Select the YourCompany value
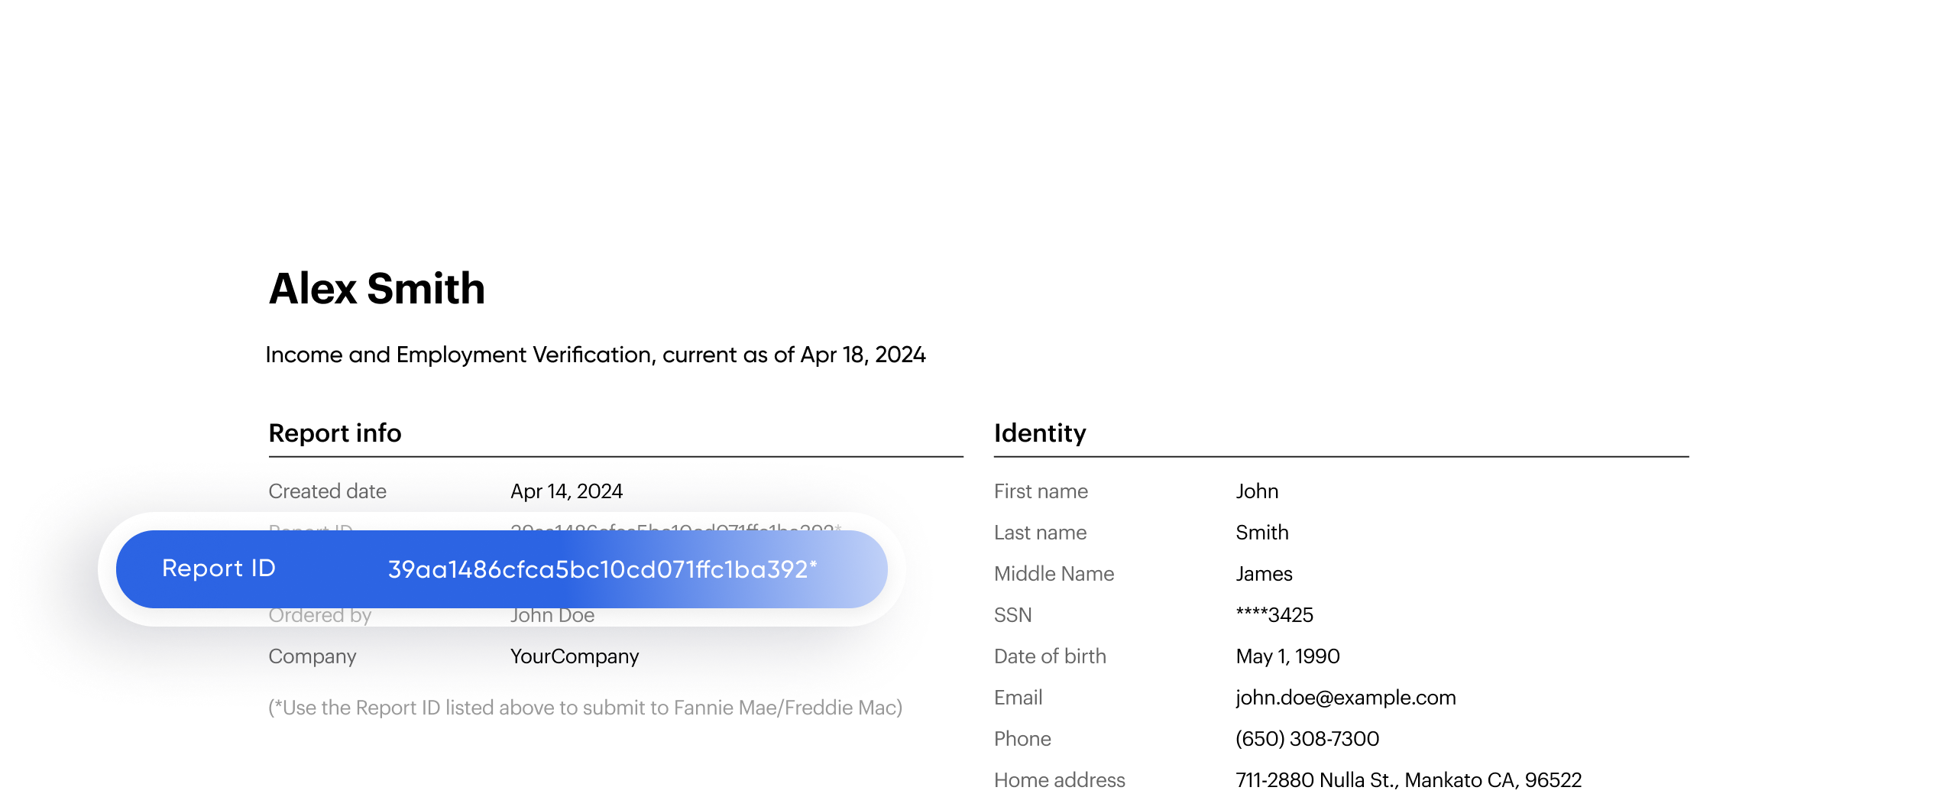The width and height of the screenshot is (1956, 810). click(575, 657)
